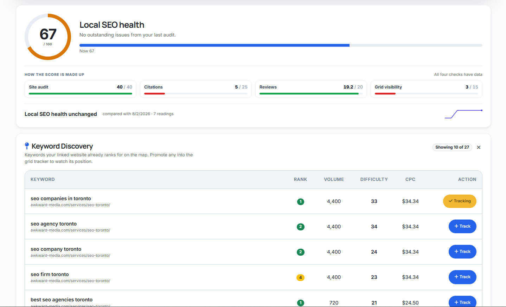Open URL under seo companies in toronto
This screenshot has width=506, height=307.
pos(70,205)
